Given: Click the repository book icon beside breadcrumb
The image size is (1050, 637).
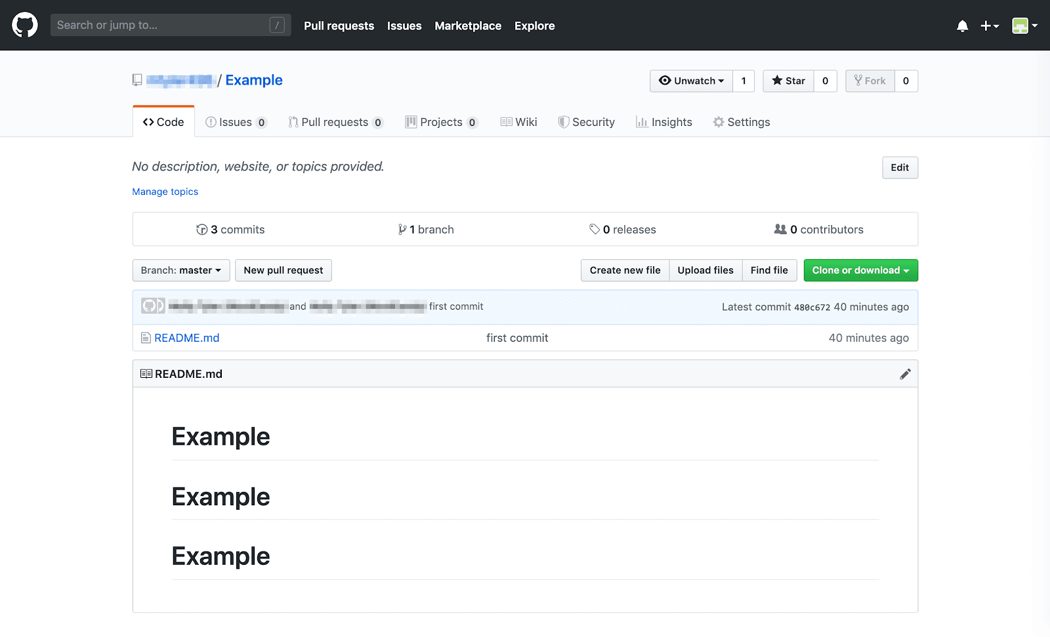Looking at the screenshot, I should [x=136, y=79].
